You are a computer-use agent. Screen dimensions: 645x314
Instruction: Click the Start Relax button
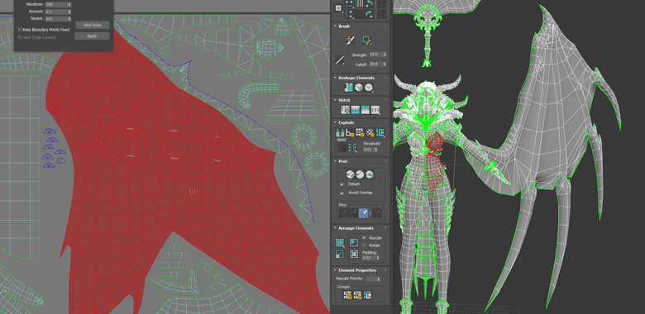(92, 25)
